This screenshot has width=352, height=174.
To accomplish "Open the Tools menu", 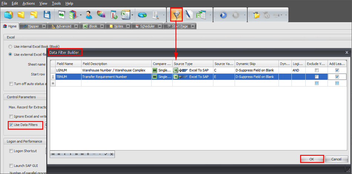I will (x=56, y=3).
